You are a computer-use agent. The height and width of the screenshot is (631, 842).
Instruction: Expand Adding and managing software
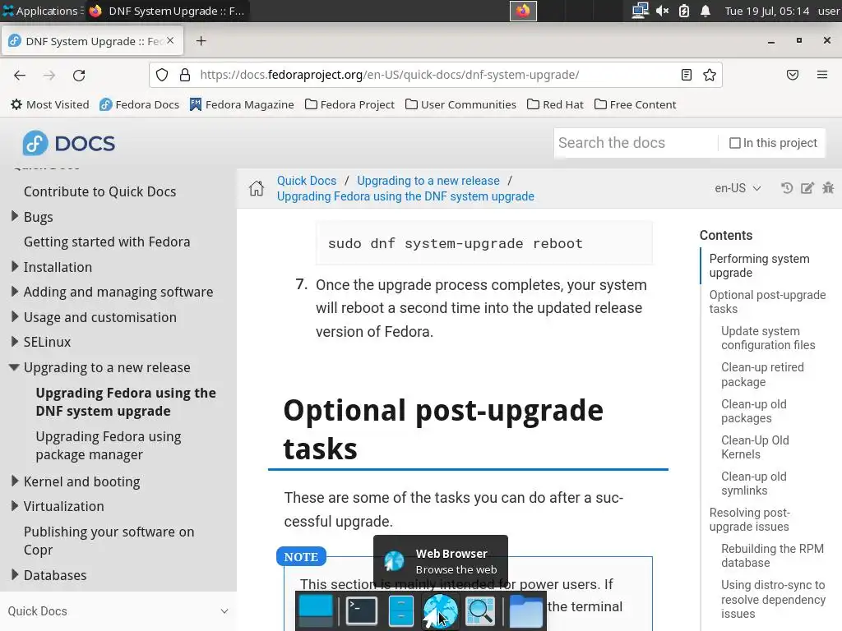pos(15,292)
